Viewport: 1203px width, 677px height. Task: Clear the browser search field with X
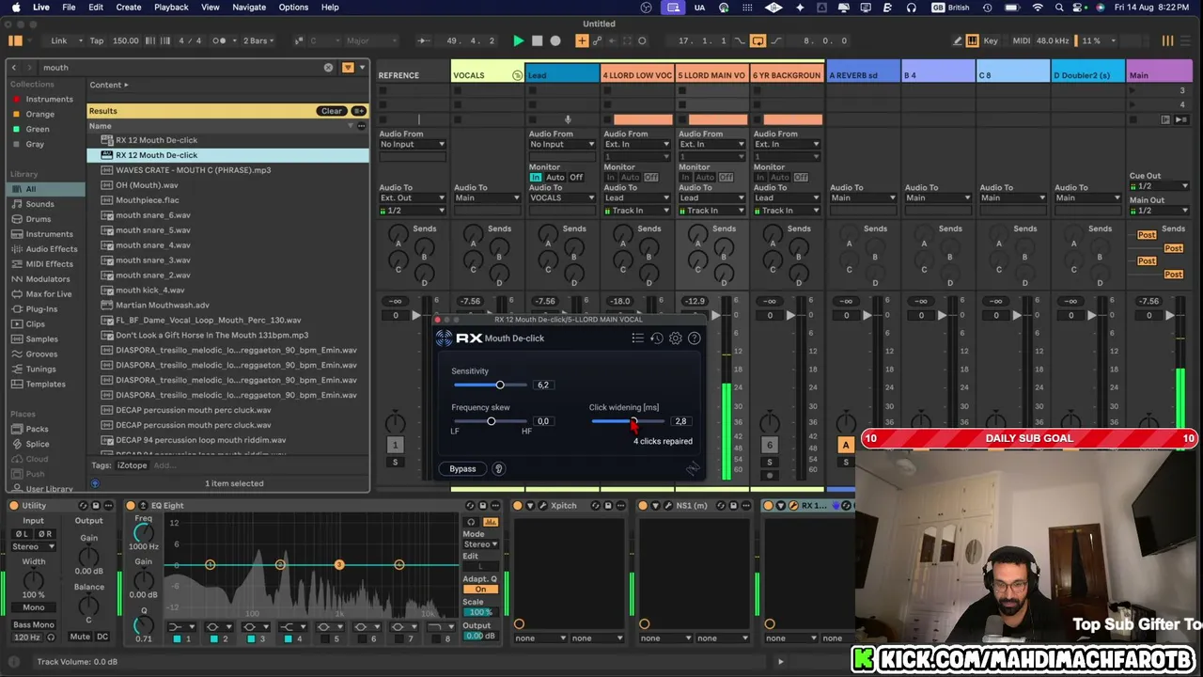coord(329,68)
